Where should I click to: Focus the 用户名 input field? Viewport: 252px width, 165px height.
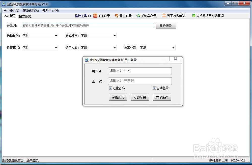coord(140,71)
